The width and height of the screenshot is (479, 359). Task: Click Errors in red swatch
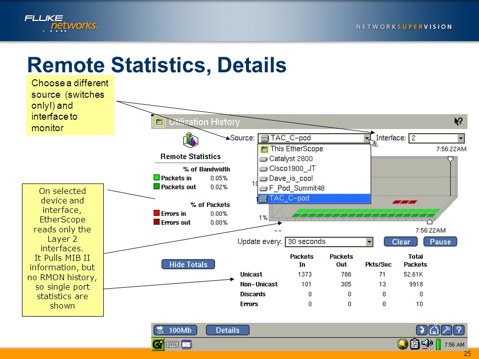(157, 213)
